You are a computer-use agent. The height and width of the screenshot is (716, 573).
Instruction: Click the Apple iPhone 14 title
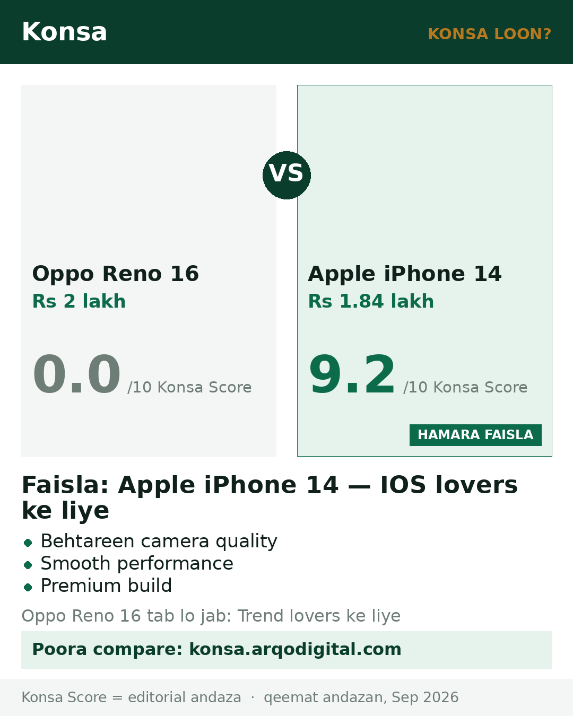tap(405, 274)
